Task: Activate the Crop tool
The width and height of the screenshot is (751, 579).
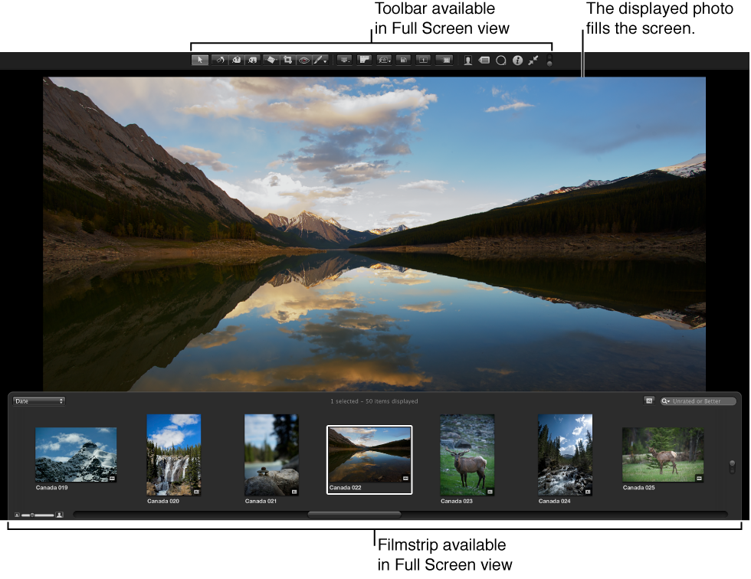Action: coord(287,61)
